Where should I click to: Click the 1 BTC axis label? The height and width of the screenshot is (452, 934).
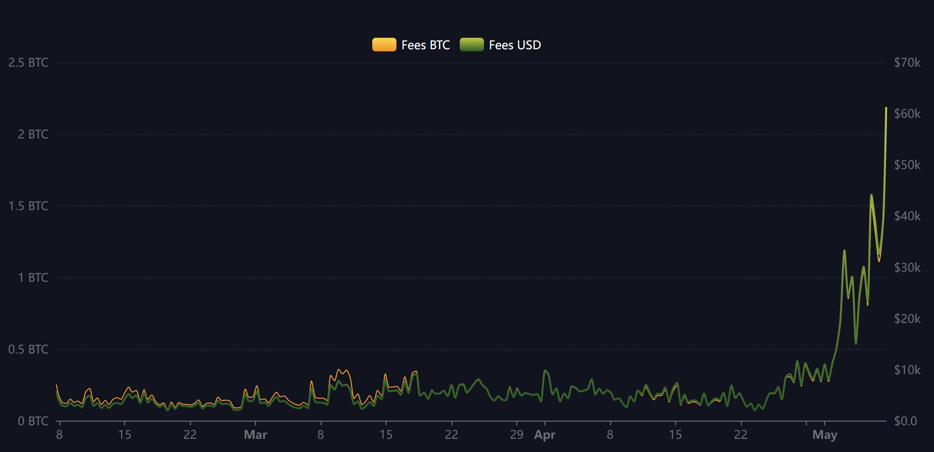click(33, 278)
